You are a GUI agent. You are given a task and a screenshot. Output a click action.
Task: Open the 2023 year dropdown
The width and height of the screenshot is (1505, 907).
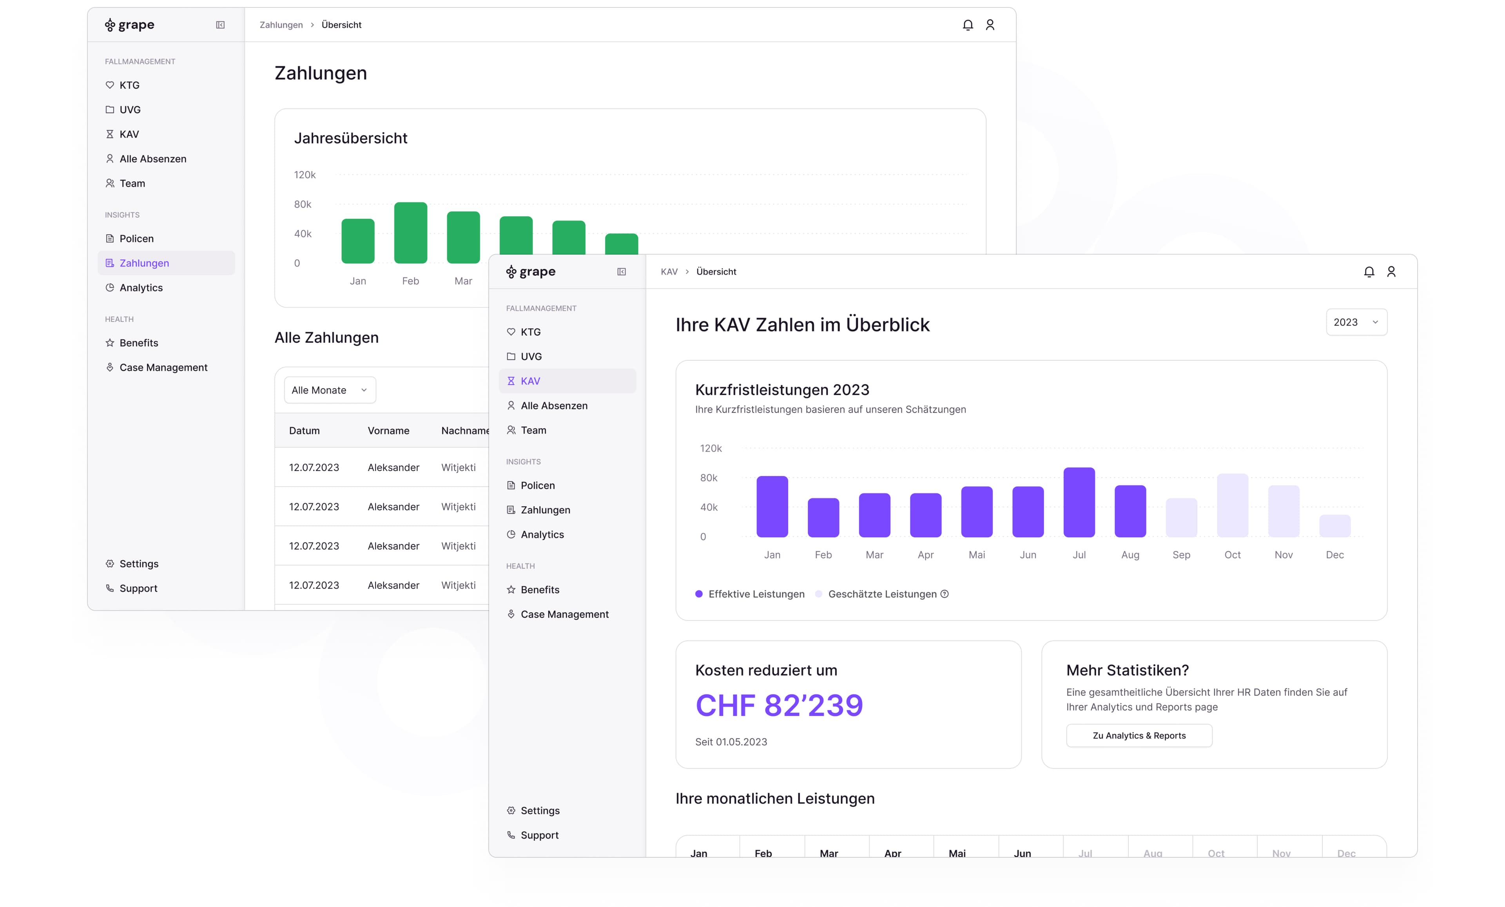[1356, 322]
